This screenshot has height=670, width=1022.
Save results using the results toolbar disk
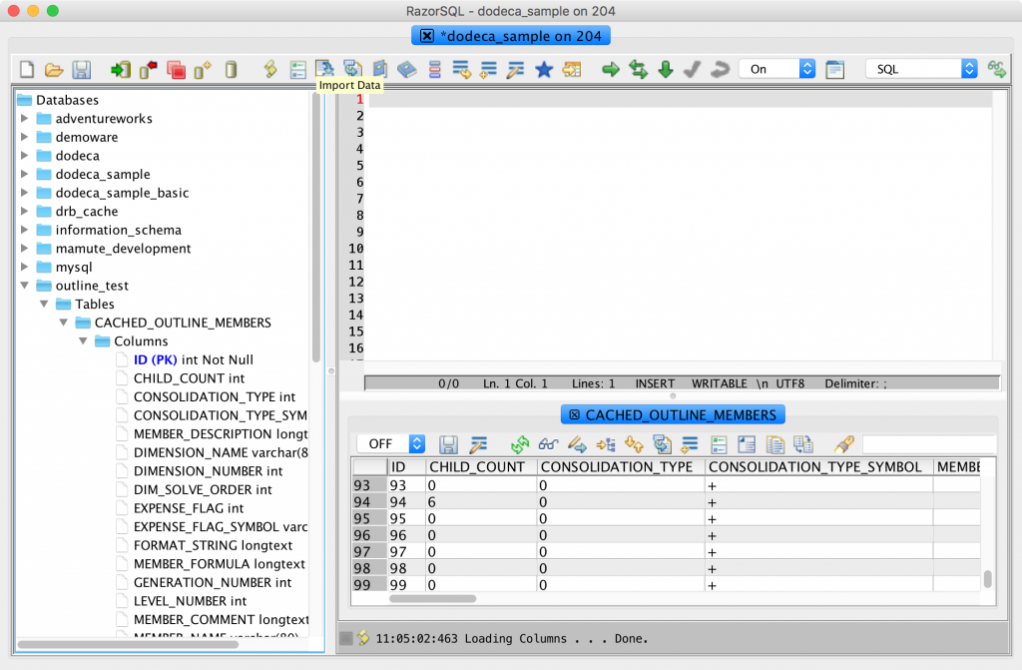(448, 444)
